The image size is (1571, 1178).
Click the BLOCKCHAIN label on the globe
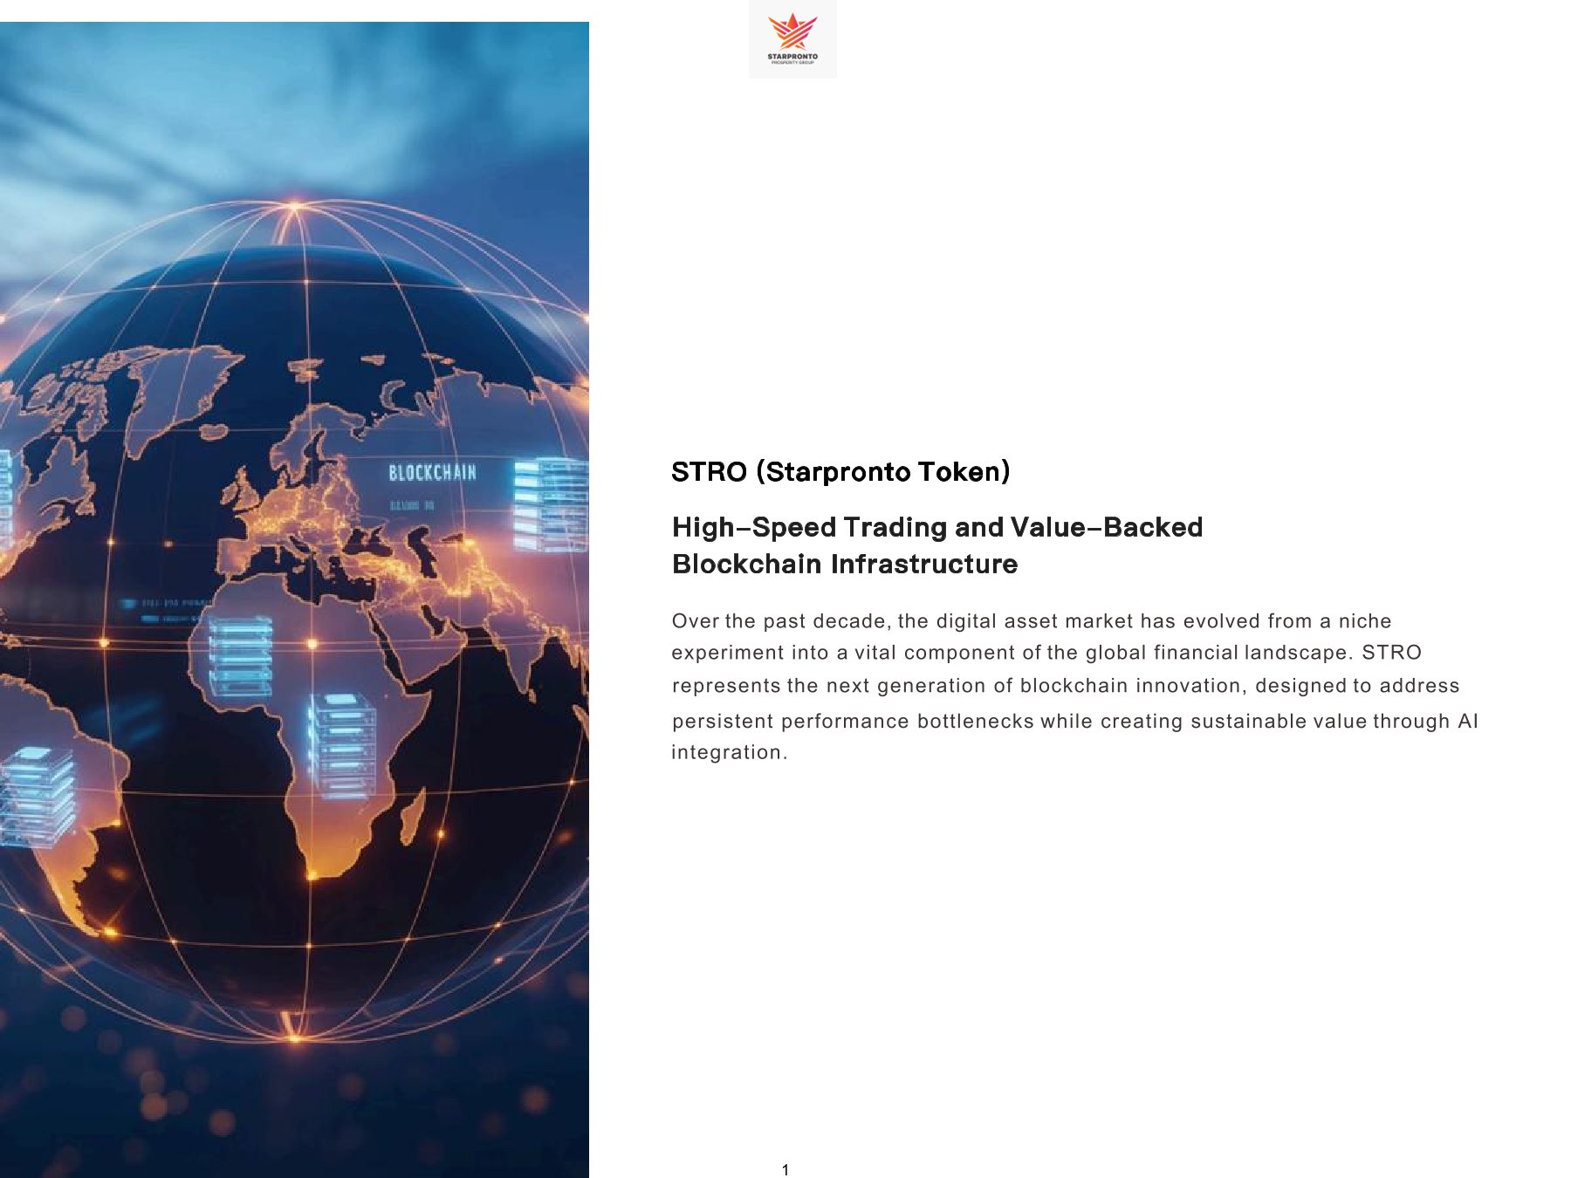tap(432, 473)
